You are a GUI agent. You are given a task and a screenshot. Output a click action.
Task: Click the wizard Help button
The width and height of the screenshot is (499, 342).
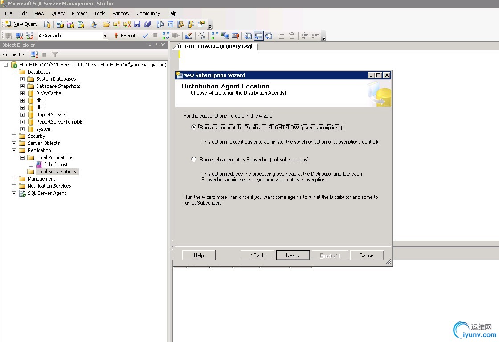[199, 255]
